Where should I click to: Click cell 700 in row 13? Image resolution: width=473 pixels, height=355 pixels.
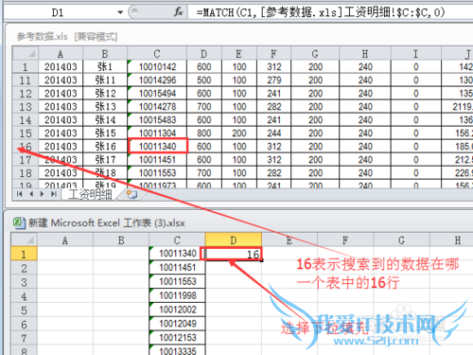click(x=204, y=107)
